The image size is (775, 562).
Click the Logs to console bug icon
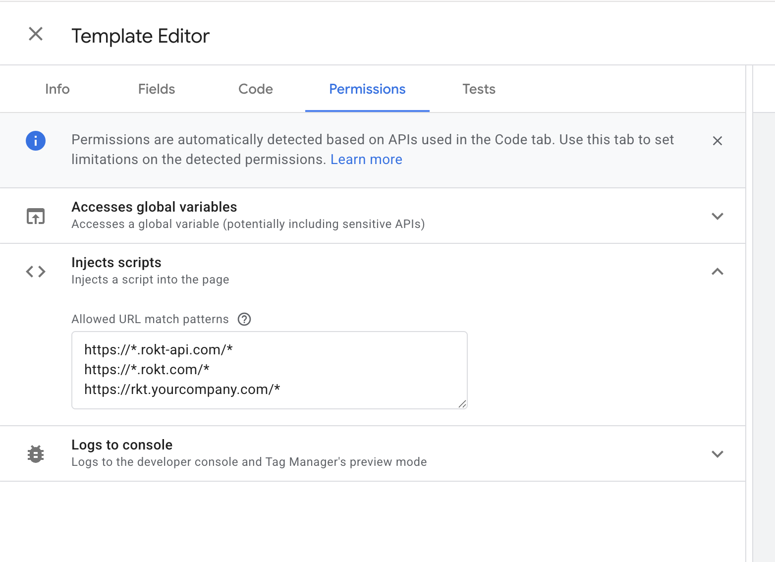[36, 454]
